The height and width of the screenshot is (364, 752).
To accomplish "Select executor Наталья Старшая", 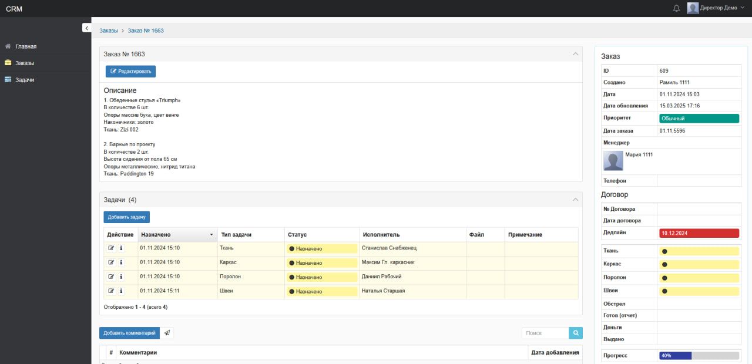I will point(384,291).
